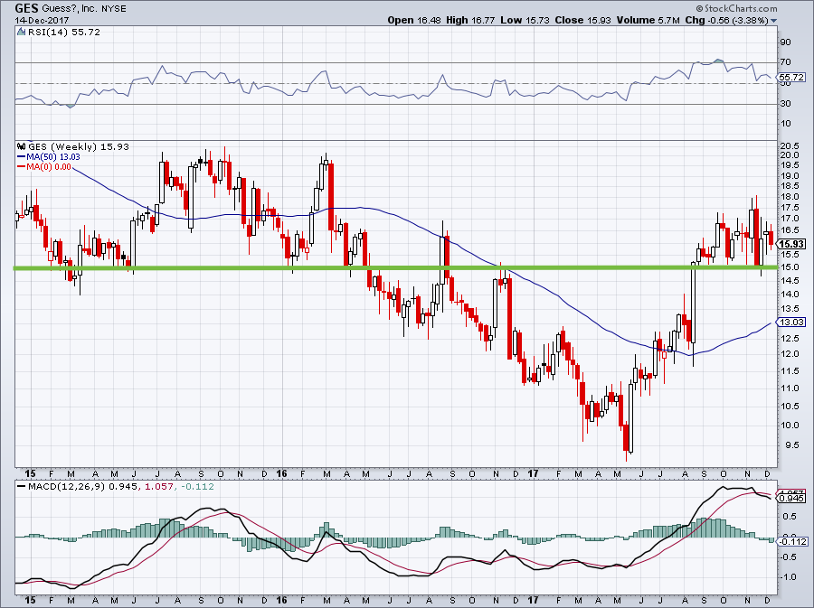Click the green horizontal support line at 15.0
Viewport: 814px width, 608px height.
(x=395, y=267)
